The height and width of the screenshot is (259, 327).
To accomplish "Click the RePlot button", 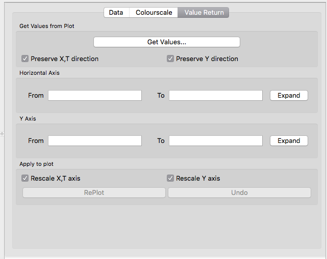I will click(94, 192).
